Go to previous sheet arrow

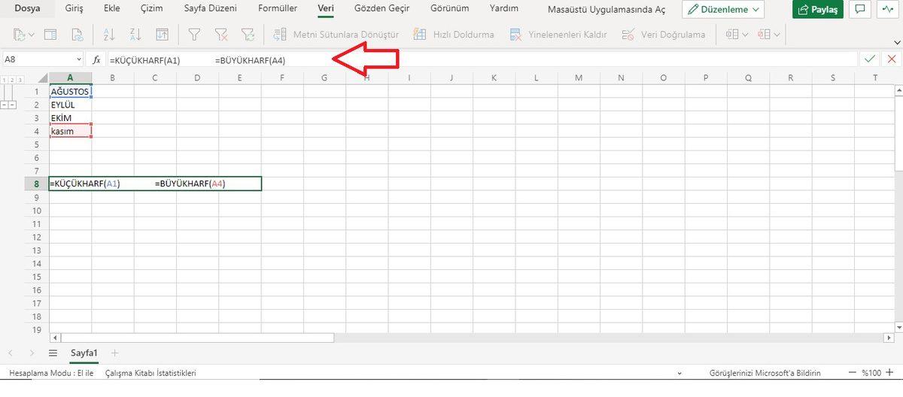coord(11,352)
